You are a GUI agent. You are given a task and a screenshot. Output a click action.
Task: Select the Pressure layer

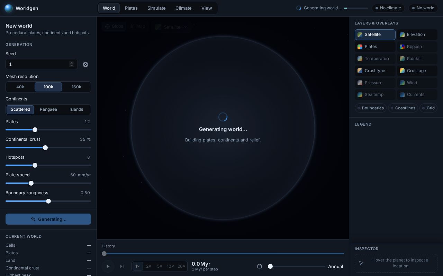375,83
